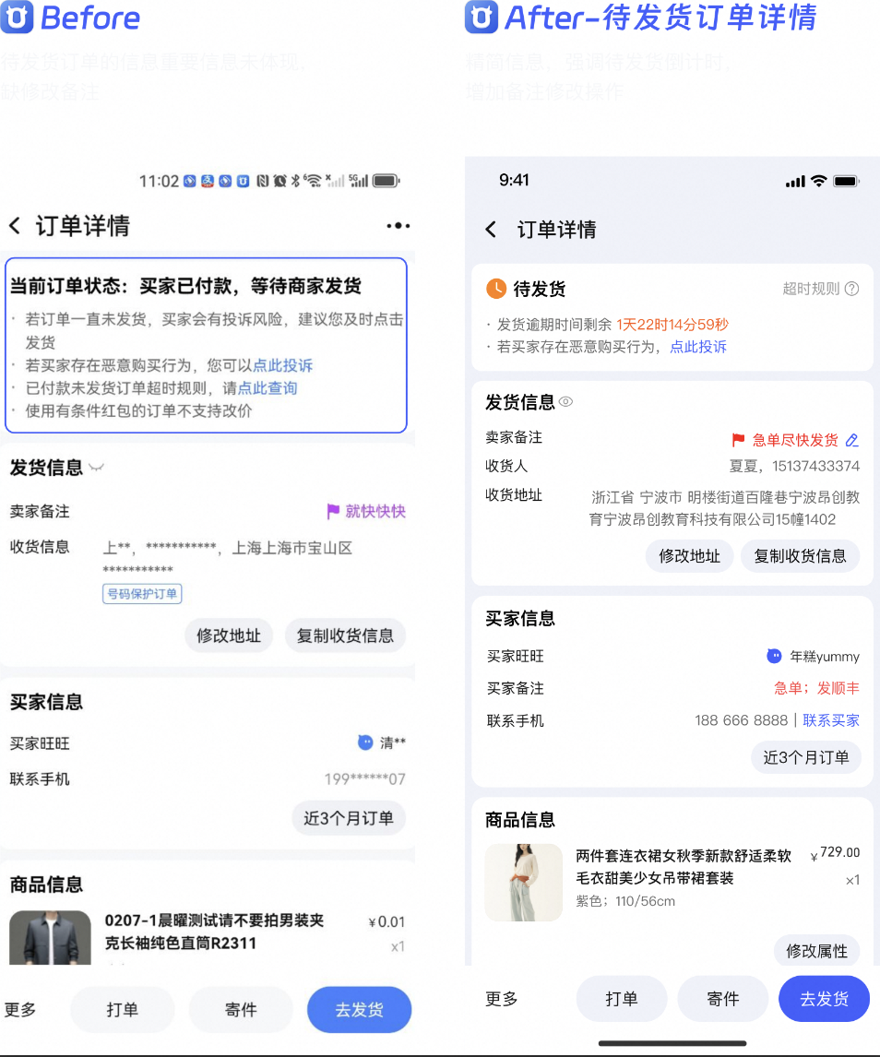
Task: Click battery icon in After status bar
Action: [x=846, y=181]
